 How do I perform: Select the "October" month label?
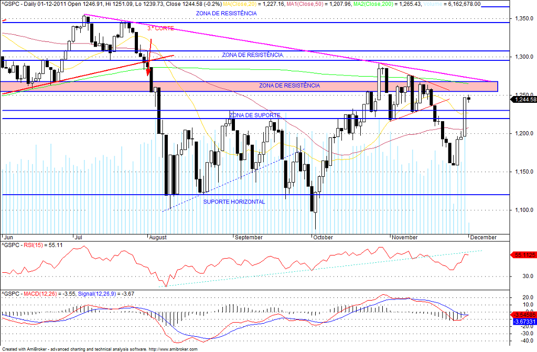(x=323, y=237)
